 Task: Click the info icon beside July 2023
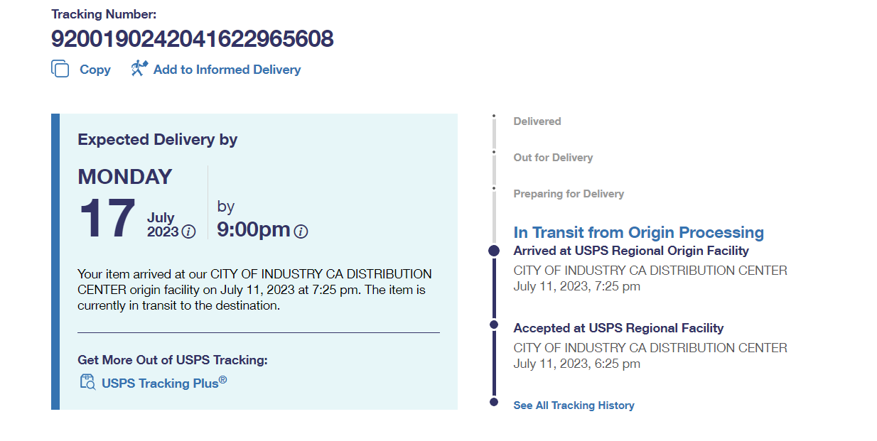pos(188,232)
